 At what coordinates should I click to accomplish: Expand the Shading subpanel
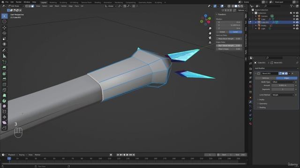pos(262,107)
